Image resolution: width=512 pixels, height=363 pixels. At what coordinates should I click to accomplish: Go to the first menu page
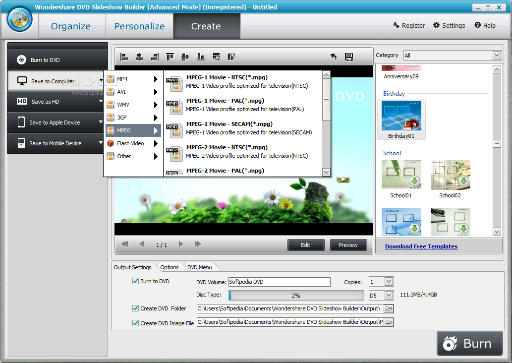pos(125,244)
